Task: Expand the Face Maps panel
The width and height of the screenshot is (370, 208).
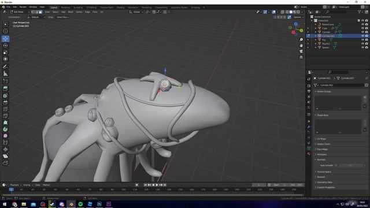Action: click(x=322, y=149)
